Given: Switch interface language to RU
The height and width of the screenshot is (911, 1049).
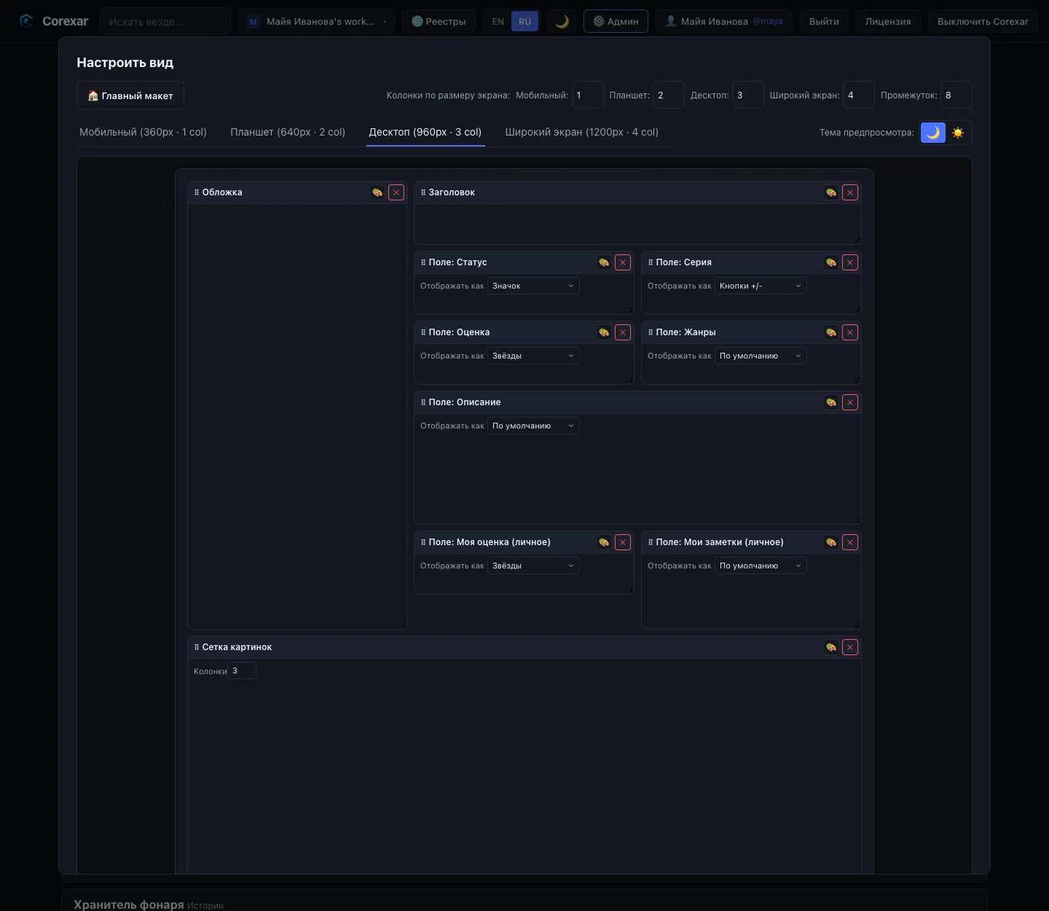Looking at the screenshot, I should click(524, 21).
